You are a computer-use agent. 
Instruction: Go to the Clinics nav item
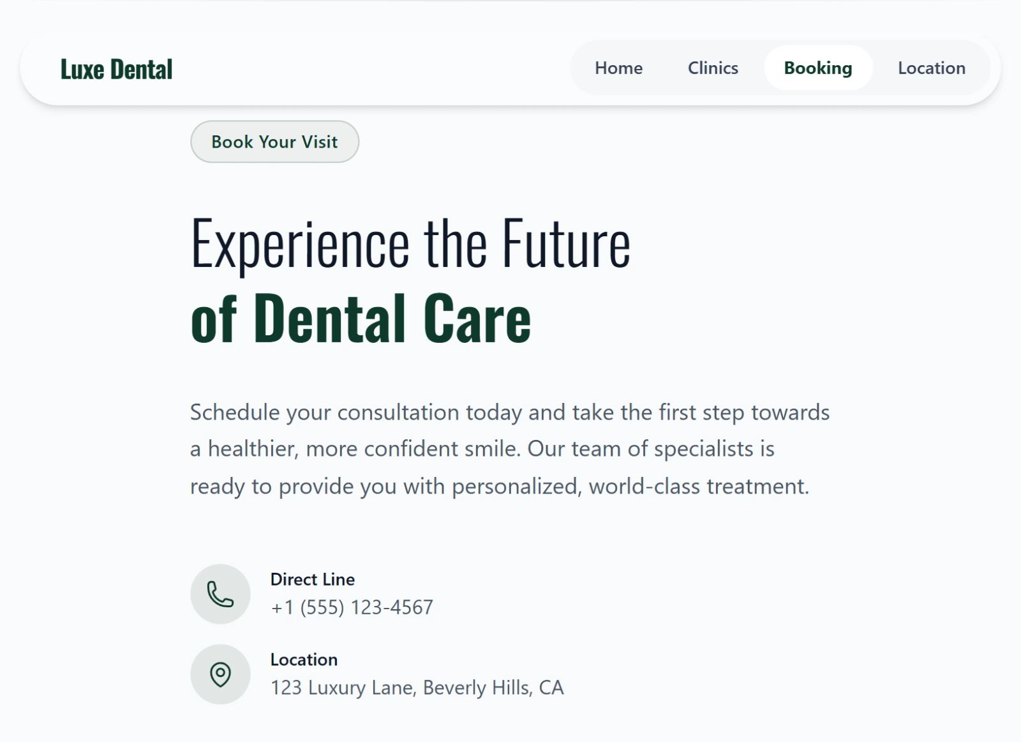tap(713, 68)
